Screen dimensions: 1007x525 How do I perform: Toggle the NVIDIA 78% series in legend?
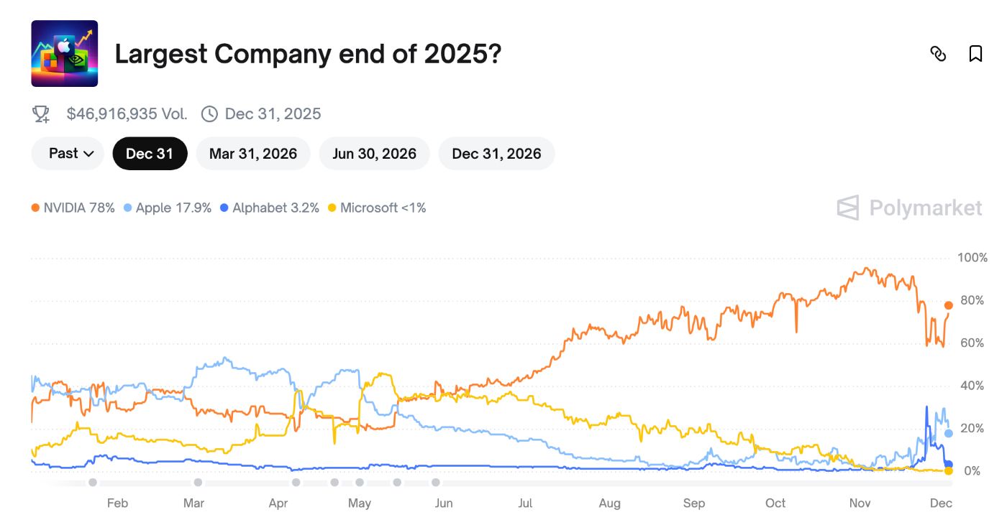pos(74,207)
